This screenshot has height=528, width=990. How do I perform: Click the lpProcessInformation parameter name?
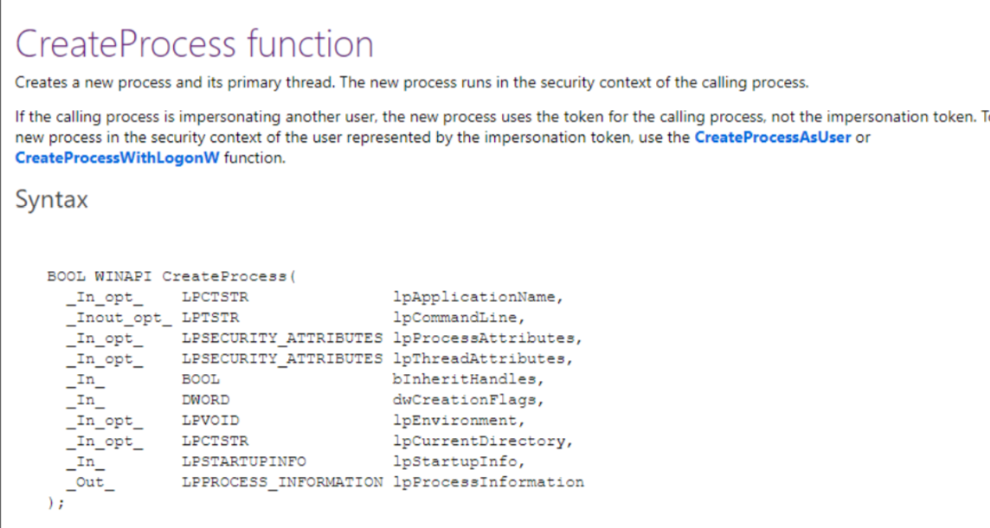(x=488, y=482)
